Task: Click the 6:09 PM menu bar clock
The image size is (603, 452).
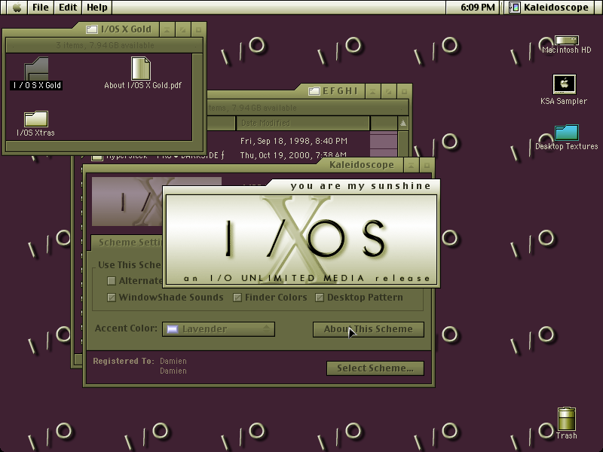Action: (x=478, y=8)
